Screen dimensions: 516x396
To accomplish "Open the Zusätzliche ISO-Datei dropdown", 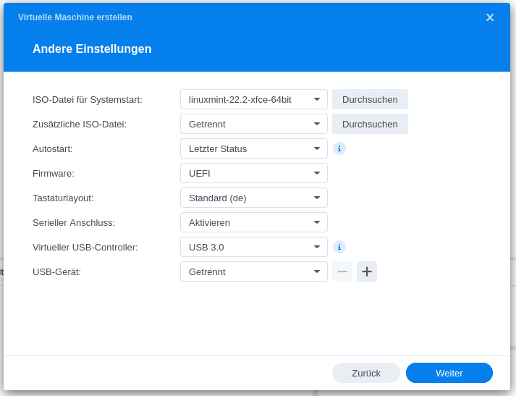I will [254, 124].
